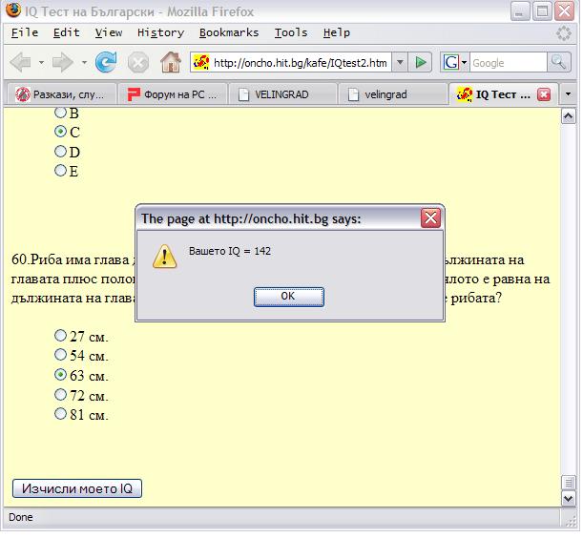Click the search magnifier icon
The image size is (583, 538).
(x=558, y=62)
